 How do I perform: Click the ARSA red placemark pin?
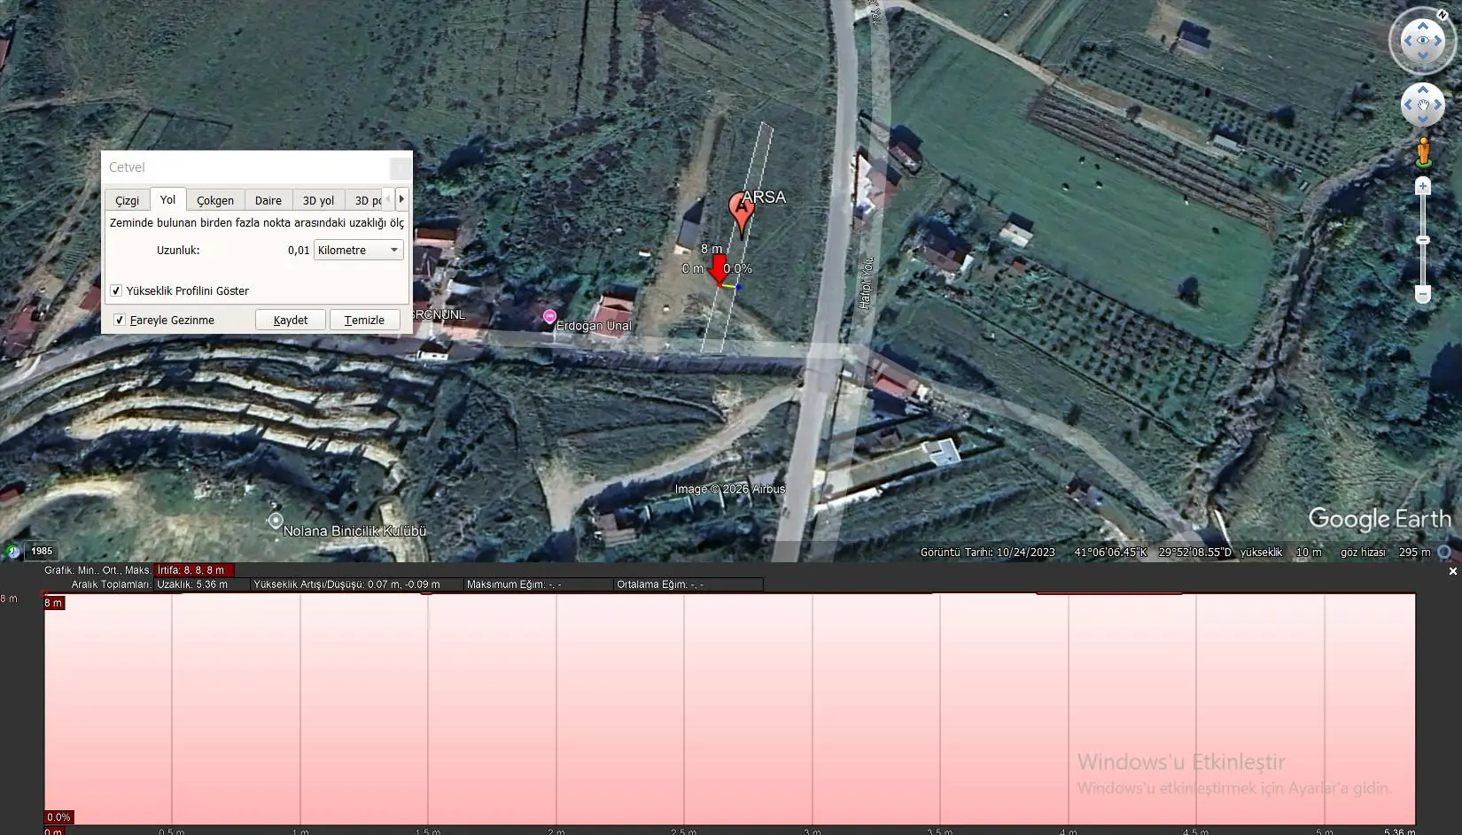741,213
